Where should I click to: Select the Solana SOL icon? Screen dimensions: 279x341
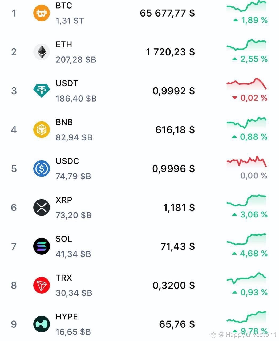[x=42, y=246]
